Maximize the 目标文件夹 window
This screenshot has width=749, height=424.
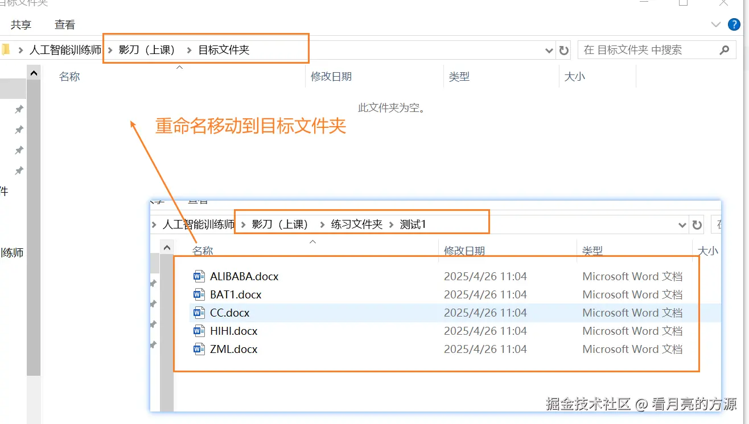(683, 3)
